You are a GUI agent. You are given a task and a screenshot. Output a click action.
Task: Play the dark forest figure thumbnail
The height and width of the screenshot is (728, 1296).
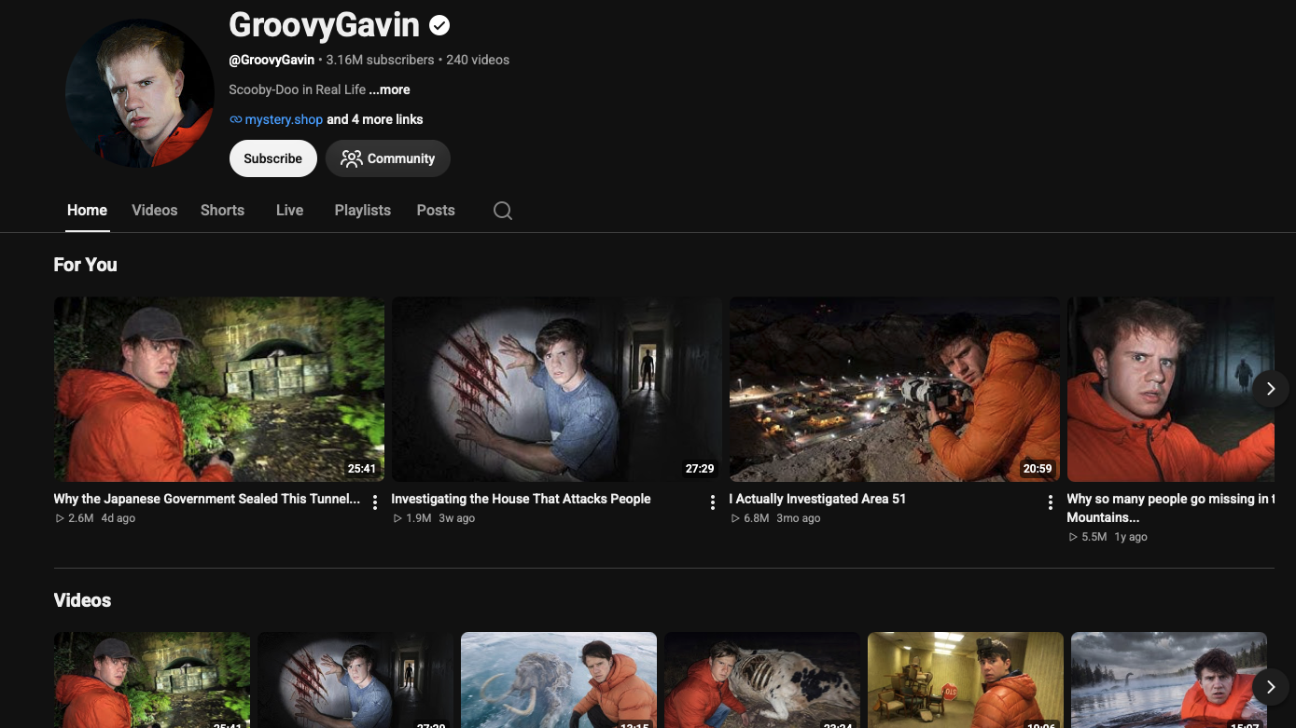[1171, 390]
